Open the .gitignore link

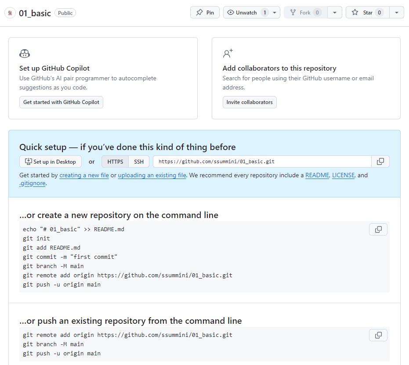click(x=33, y=183)
